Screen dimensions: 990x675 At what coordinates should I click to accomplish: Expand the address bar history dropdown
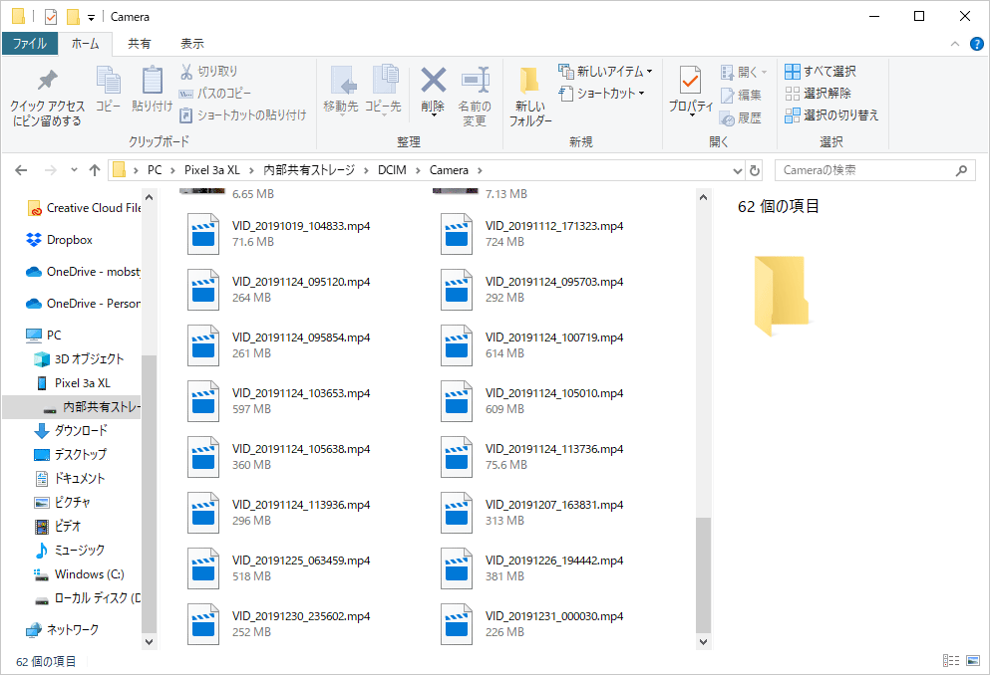click(x=737, y=170)
